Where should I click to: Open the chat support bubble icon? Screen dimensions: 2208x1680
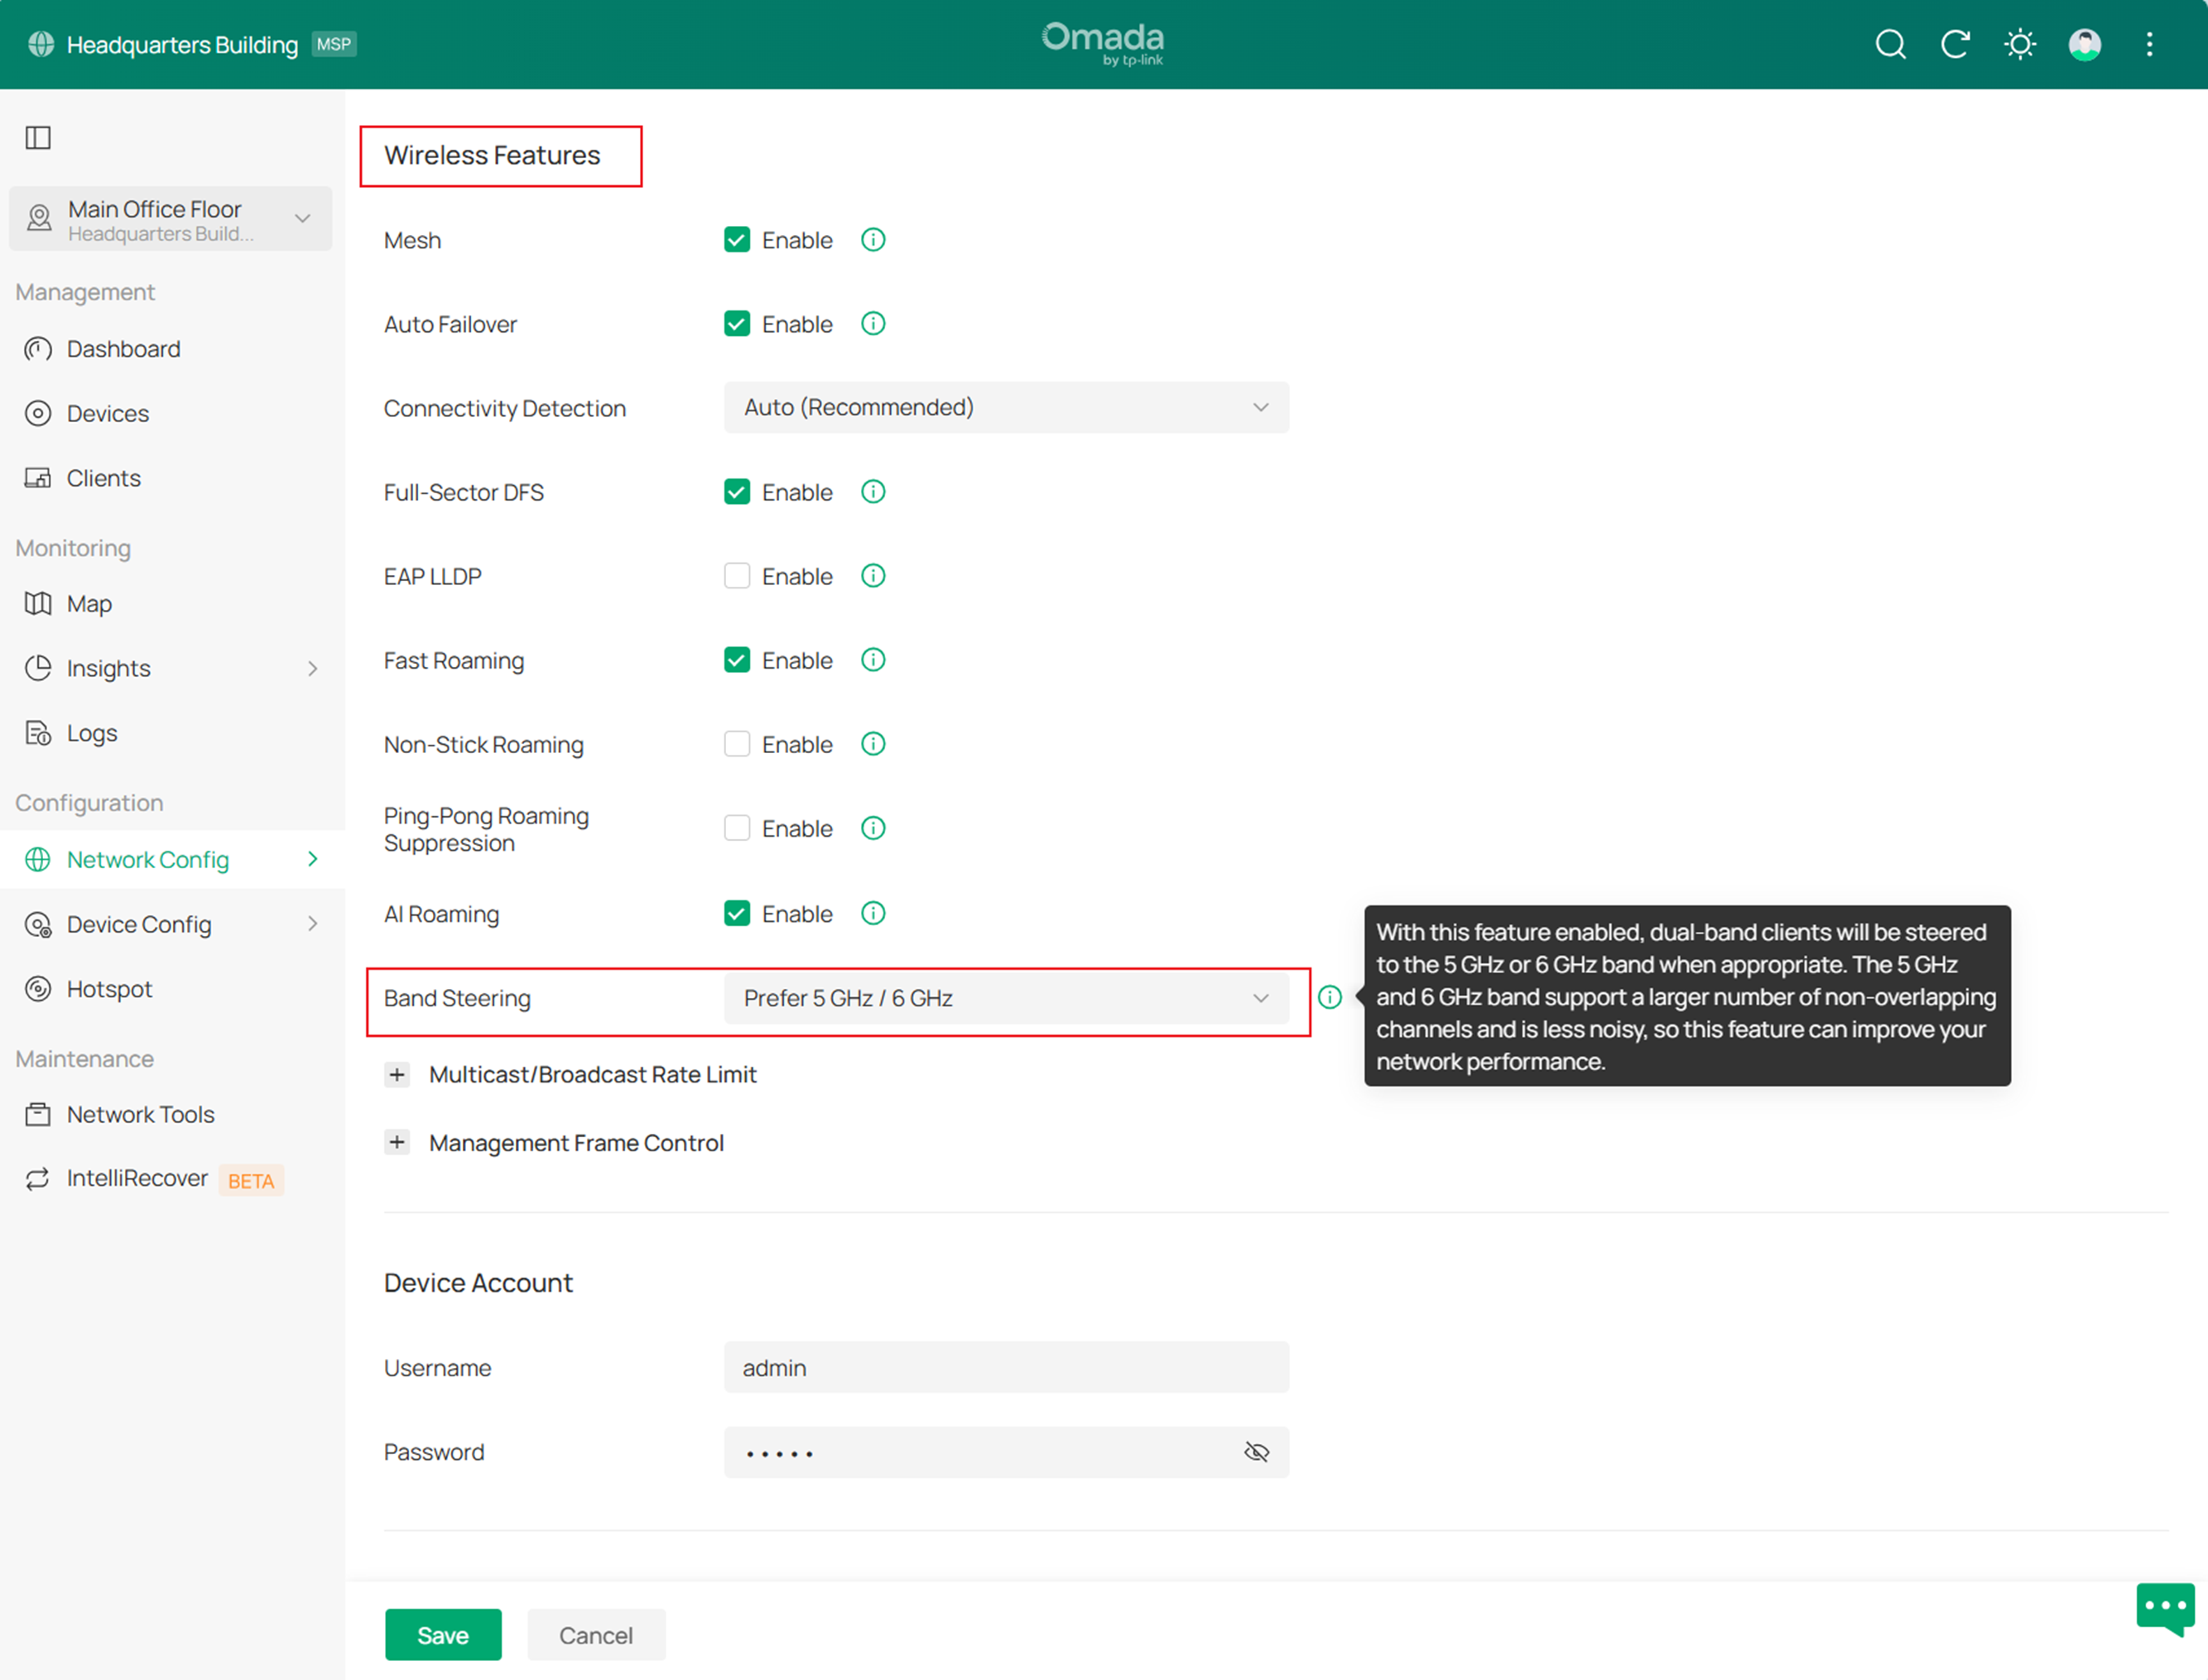pos(2165,1607)
